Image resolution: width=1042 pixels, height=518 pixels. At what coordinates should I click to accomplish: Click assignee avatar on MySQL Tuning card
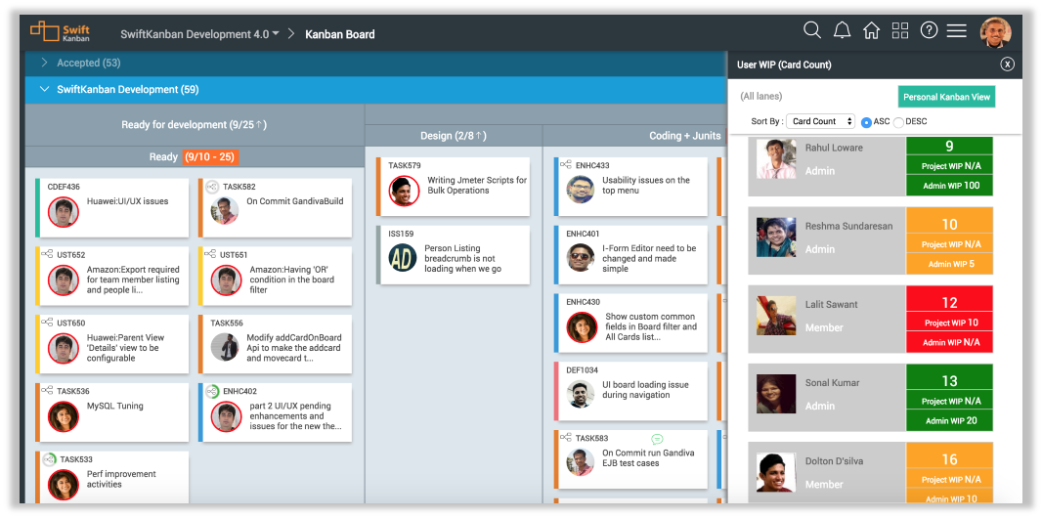pos(64,416)
